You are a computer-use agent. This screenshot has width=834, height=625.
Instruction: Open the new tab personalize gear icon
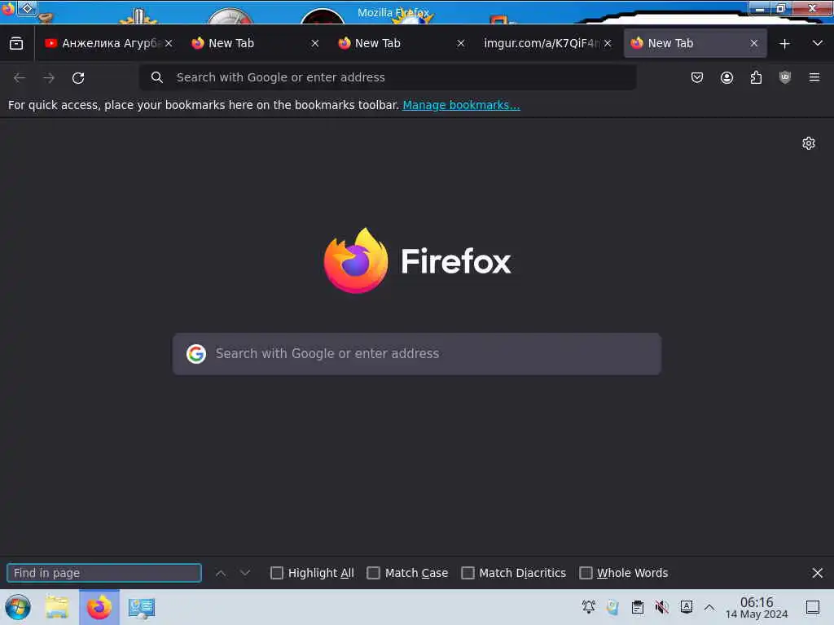(809, 143)
